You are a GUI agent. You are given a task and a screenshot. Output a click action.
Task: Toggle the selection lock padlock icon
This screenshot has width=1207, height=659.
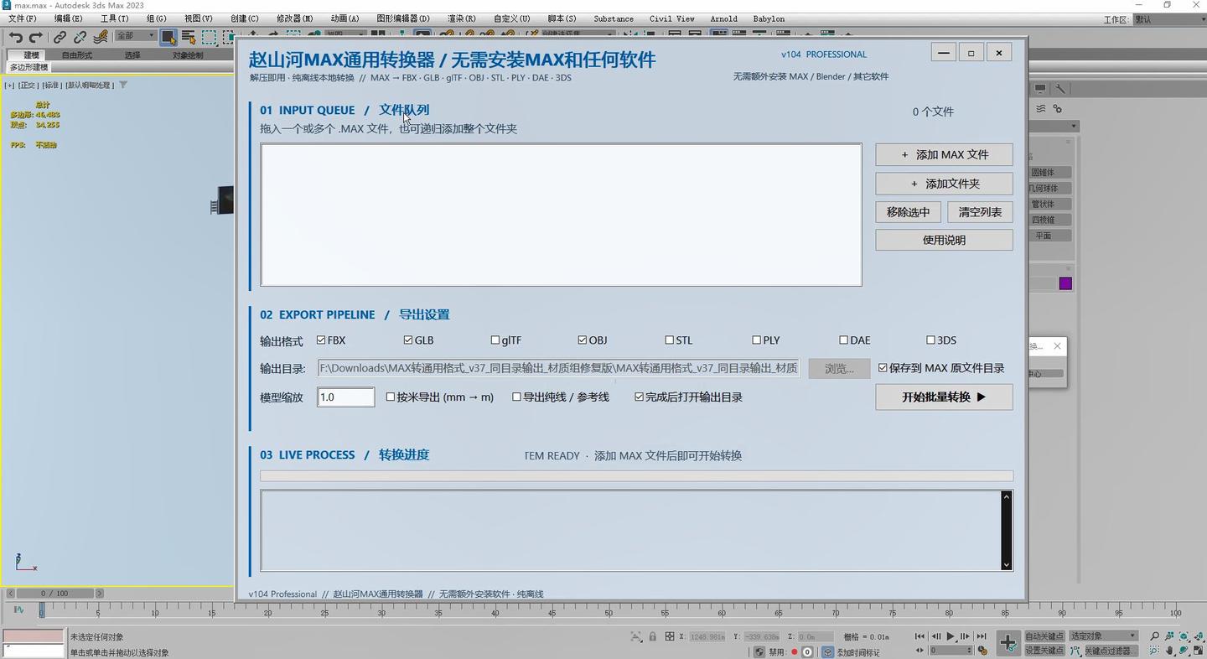pos(652,637)
